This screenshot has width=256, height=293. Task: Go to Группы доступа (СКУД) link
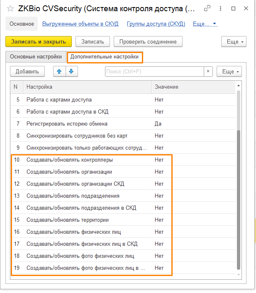(x=156, y=24)
